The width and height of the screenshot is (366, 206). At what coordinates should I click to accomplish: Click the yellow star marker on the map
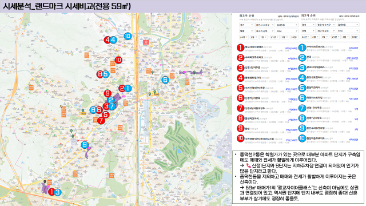(61, 106)
